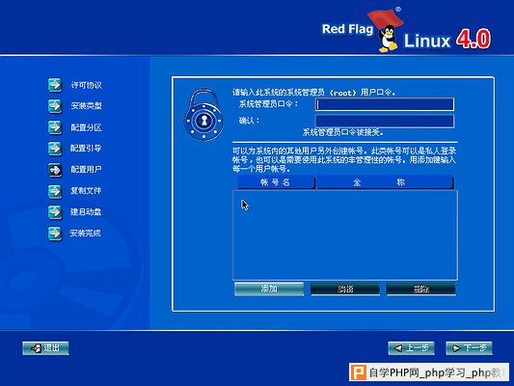The height and width of the screenshot is (386, 514).
Task: Select the 配置用户 step label
Action: coord(86,170)
